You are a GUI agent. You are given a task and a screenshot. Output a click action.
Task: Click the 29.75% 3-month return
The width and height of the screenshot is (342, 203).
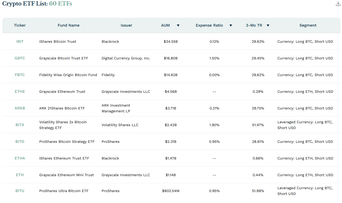(258, 108)
